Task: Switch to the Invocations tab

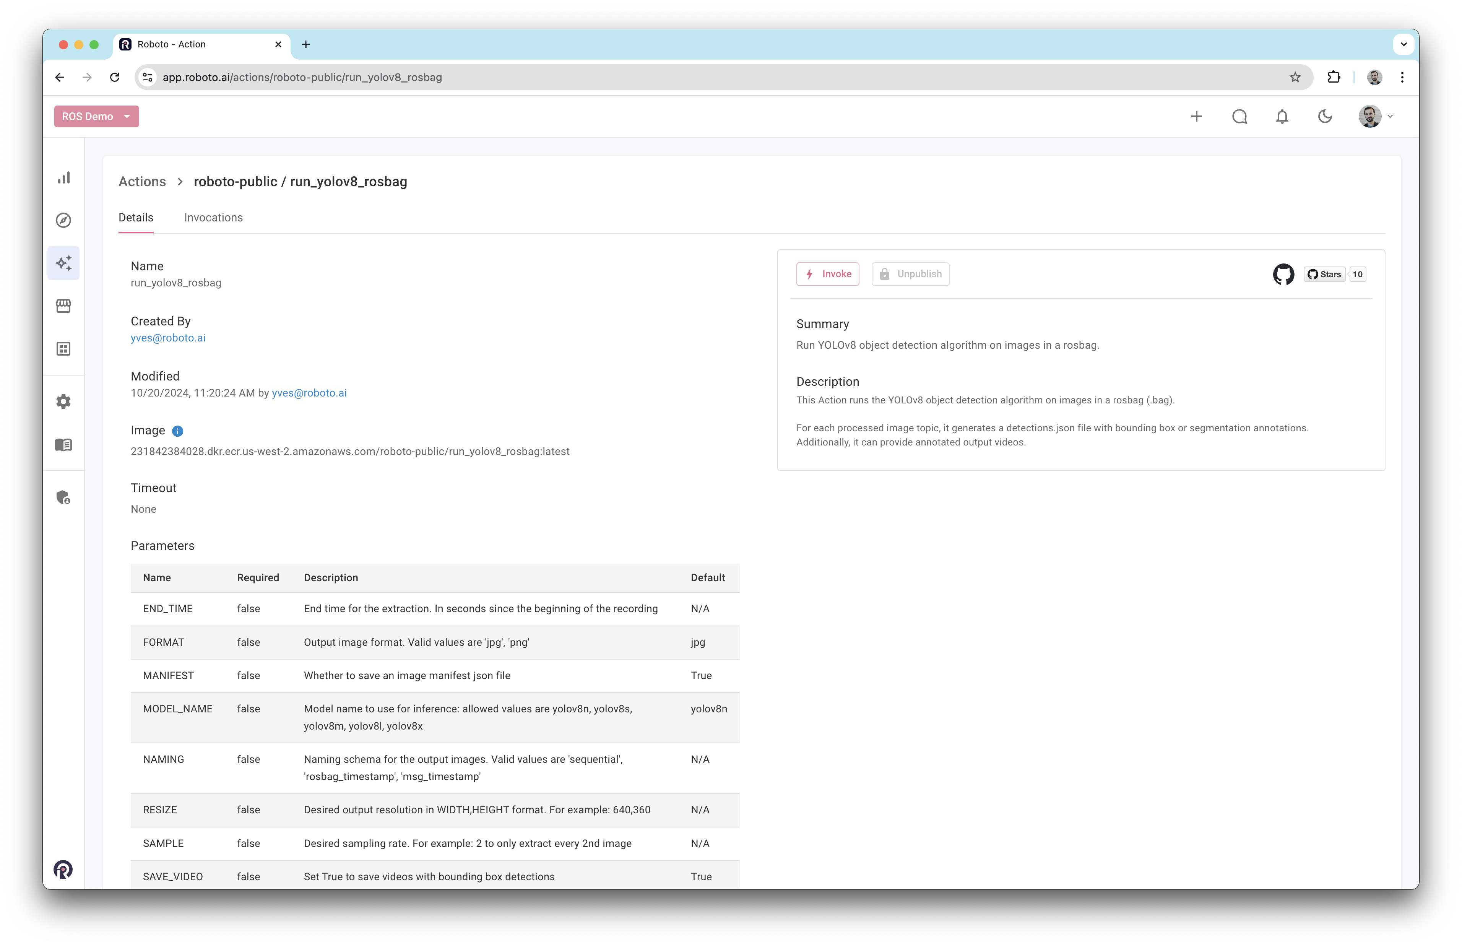Action: [213, 218]
